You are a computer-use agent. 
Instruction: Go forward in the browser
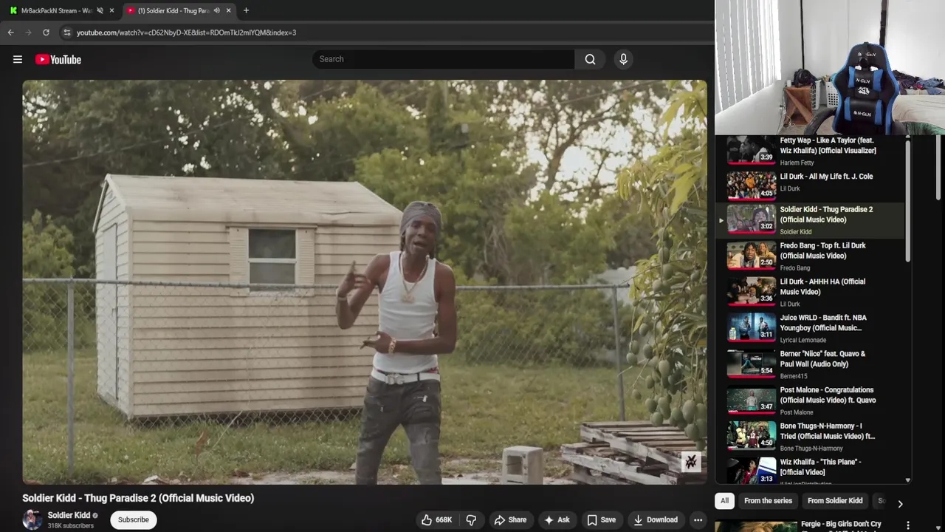[29, 33]
